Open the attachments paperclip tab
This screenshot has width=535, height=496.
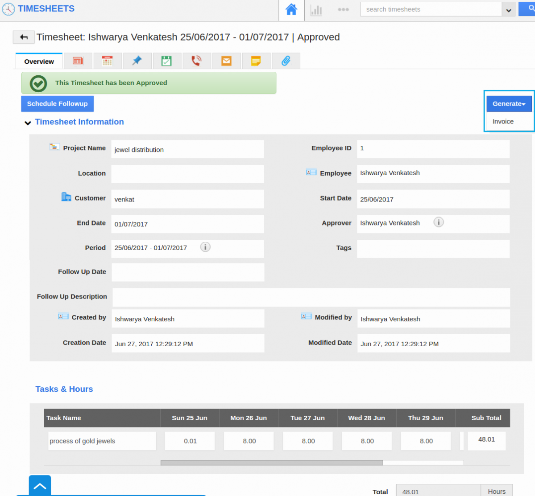click(286, 61)
